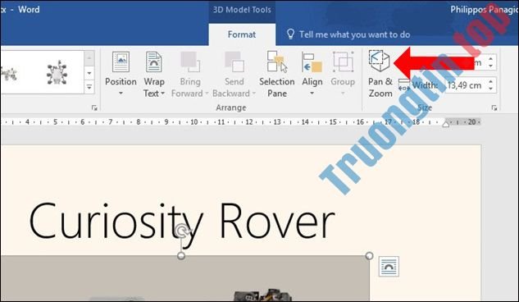Click the Send Backward icon

234,62
